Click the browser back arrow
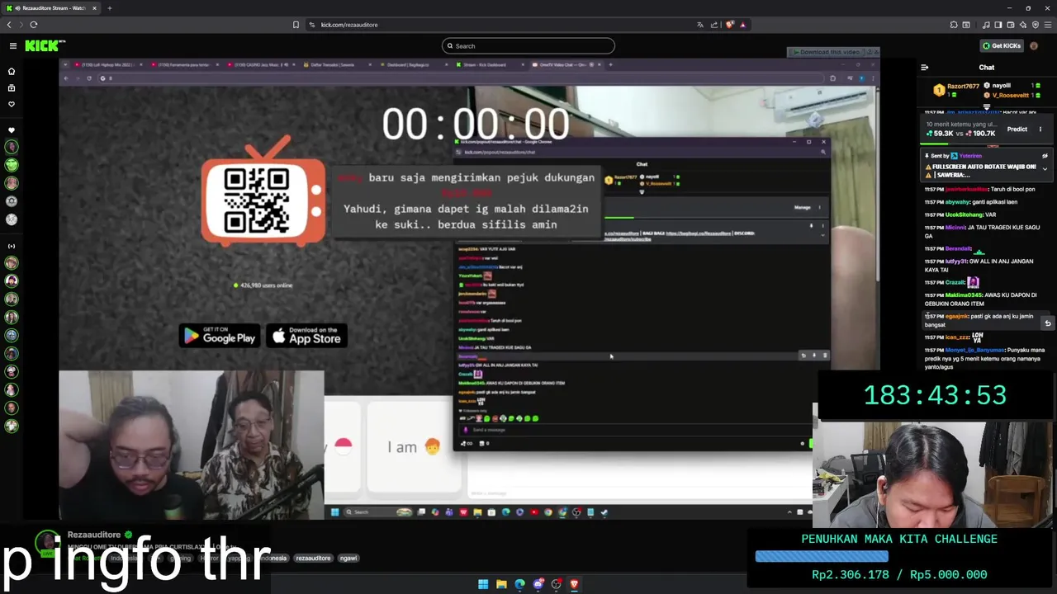The height and width of the screenshot is (594, 1057). (9, 25)
